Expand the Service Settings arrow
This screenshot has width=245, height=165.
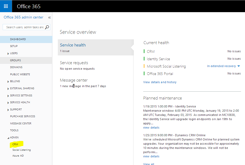tap(8, 96)
